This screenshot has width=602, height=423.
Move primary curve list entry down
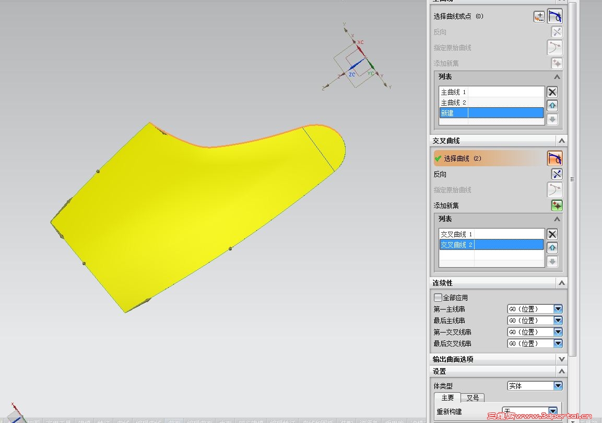[x=552, y=119]
